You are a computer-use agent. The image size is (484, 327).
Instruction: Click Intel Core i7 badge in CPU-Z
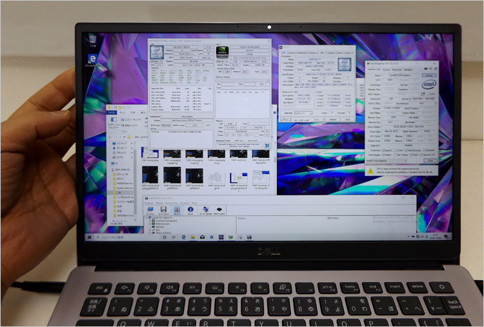[x=344, y=64]
